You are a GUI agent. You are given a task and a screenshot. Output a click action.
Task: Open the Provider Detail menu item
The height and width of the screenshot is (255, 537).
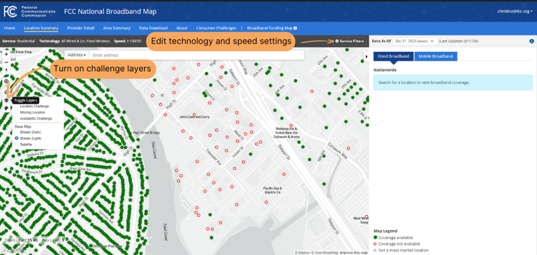[x=81, y=28]
